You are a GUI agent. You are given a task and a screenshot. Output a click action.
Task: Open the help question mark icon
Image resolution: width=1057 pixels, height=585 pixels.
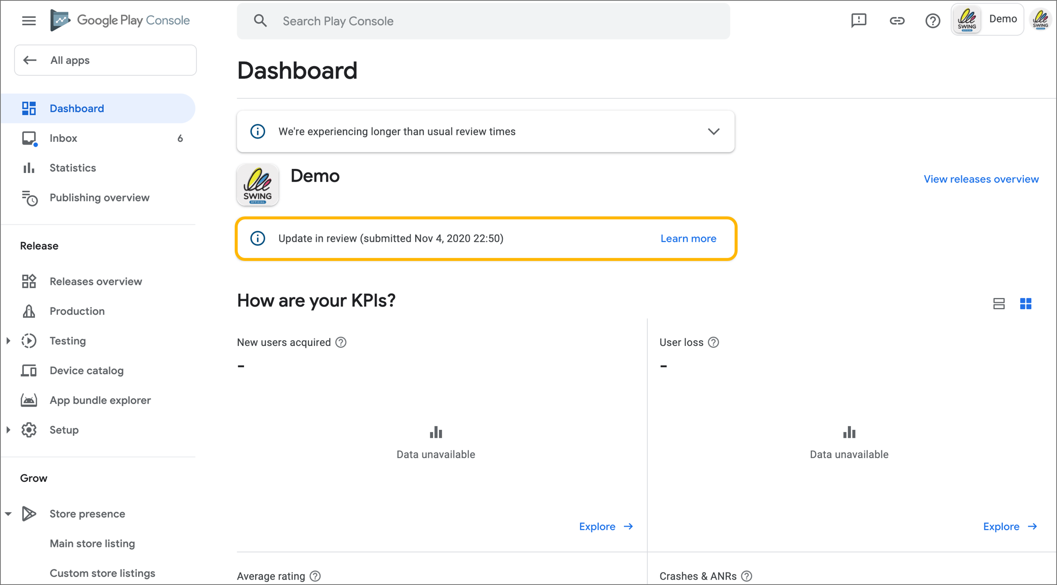pyautogui.click(x=932, y=21)
